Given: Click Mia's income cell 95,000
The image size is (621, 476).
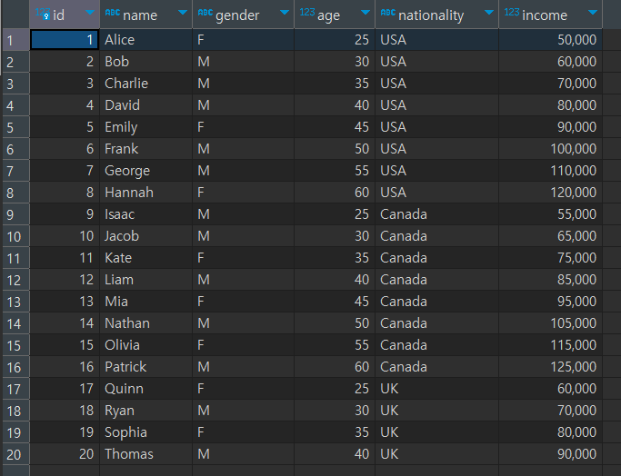Looking at the screenshot, I should pyautogui.click(x=550, y=301).
